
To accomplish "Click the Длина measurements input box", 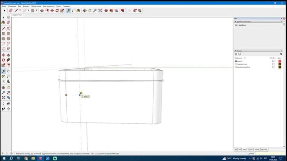I will tap(270, 153).
